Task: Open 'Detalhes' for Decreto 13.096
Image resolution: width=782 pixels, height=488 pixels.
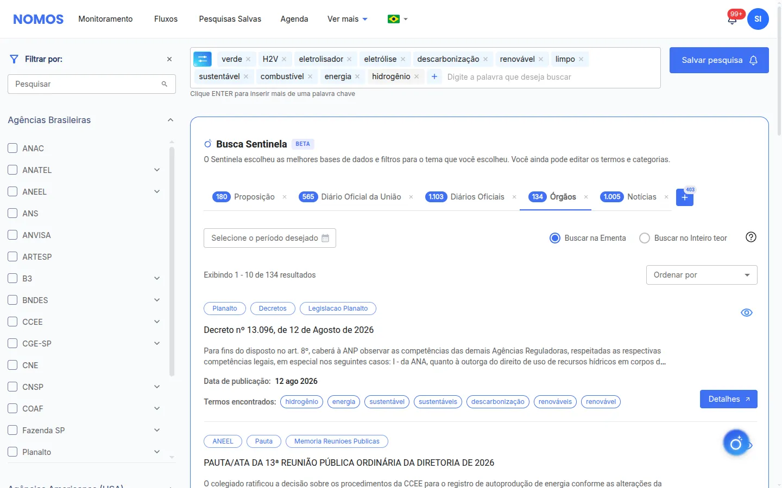Action: tap(729, 399)
